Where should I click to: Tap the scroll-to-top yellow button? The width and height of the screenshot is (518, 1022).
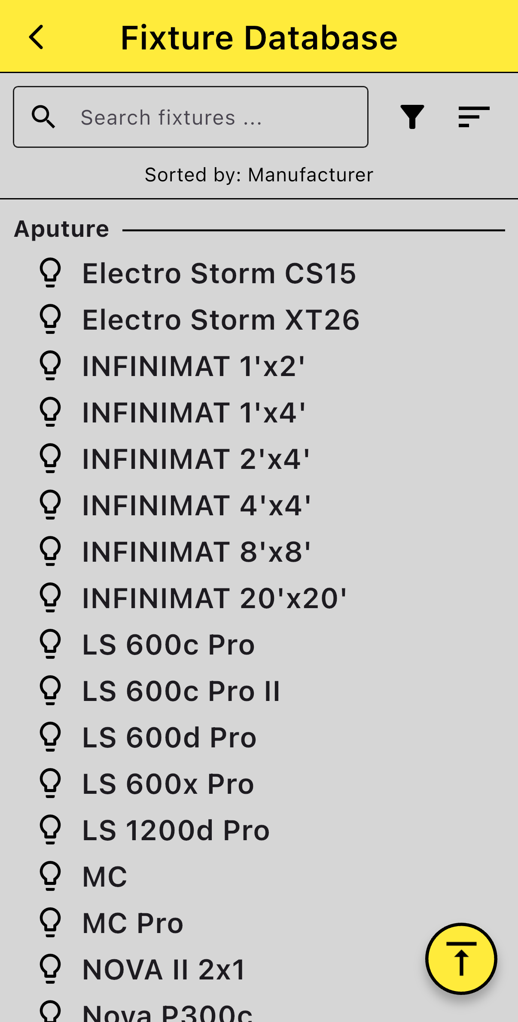click(461, 959)
